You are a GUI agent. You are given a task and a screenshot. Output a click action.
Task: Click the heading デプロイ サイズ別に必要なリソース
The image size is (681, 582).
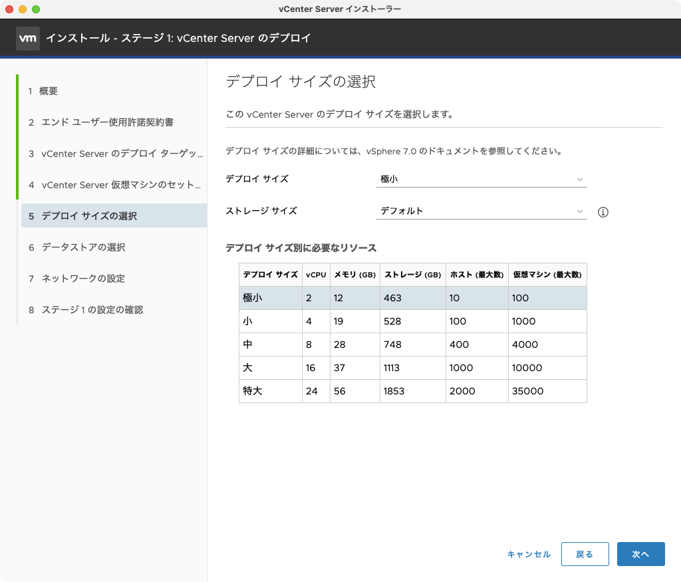[x=301, y=248]
